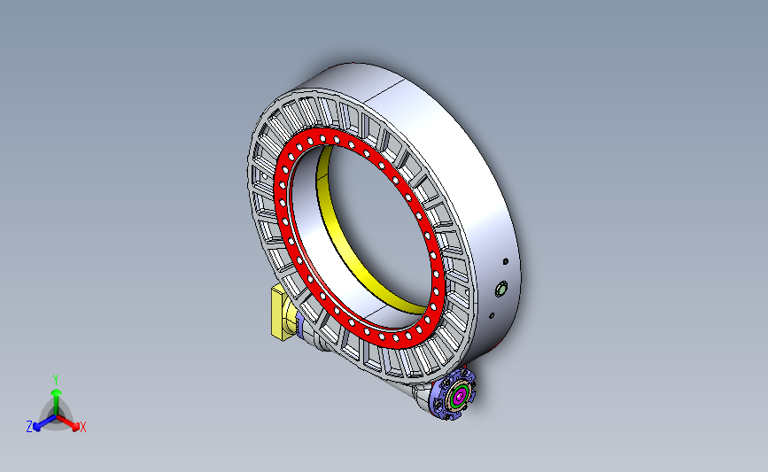The width and height of the screenshot is (768, 472).
Task: Click the green plug on the housing side
Action: (501, 289)
